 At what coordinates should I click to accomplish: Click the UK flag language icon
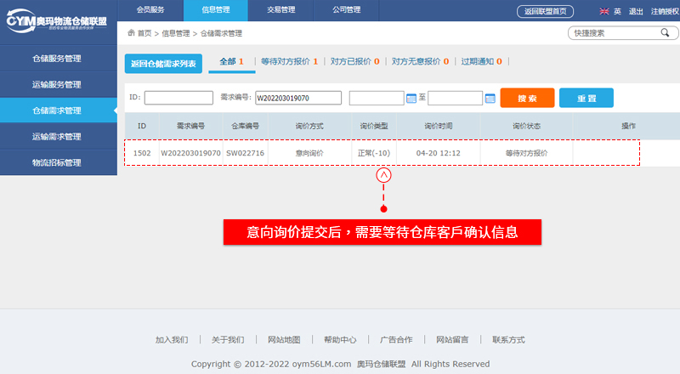click(603, 11)
